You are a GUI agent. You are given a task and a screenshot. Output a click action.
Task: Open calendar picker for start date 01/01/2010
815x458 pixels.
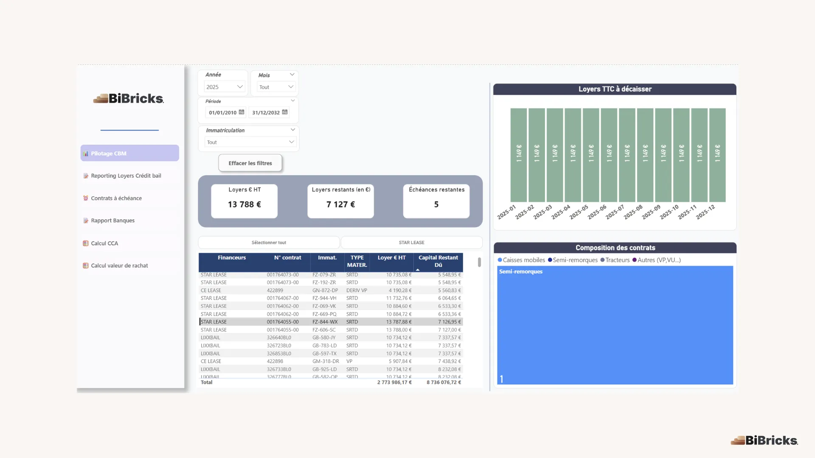(242, 112)
